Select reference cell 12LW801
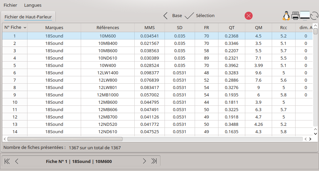Viewport: 319px width, 171px height. pos(108,87)
